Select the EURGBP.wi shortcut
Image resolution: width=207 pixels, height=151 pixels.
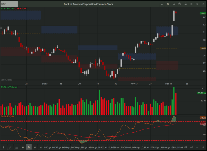click(x=113, y=147)
